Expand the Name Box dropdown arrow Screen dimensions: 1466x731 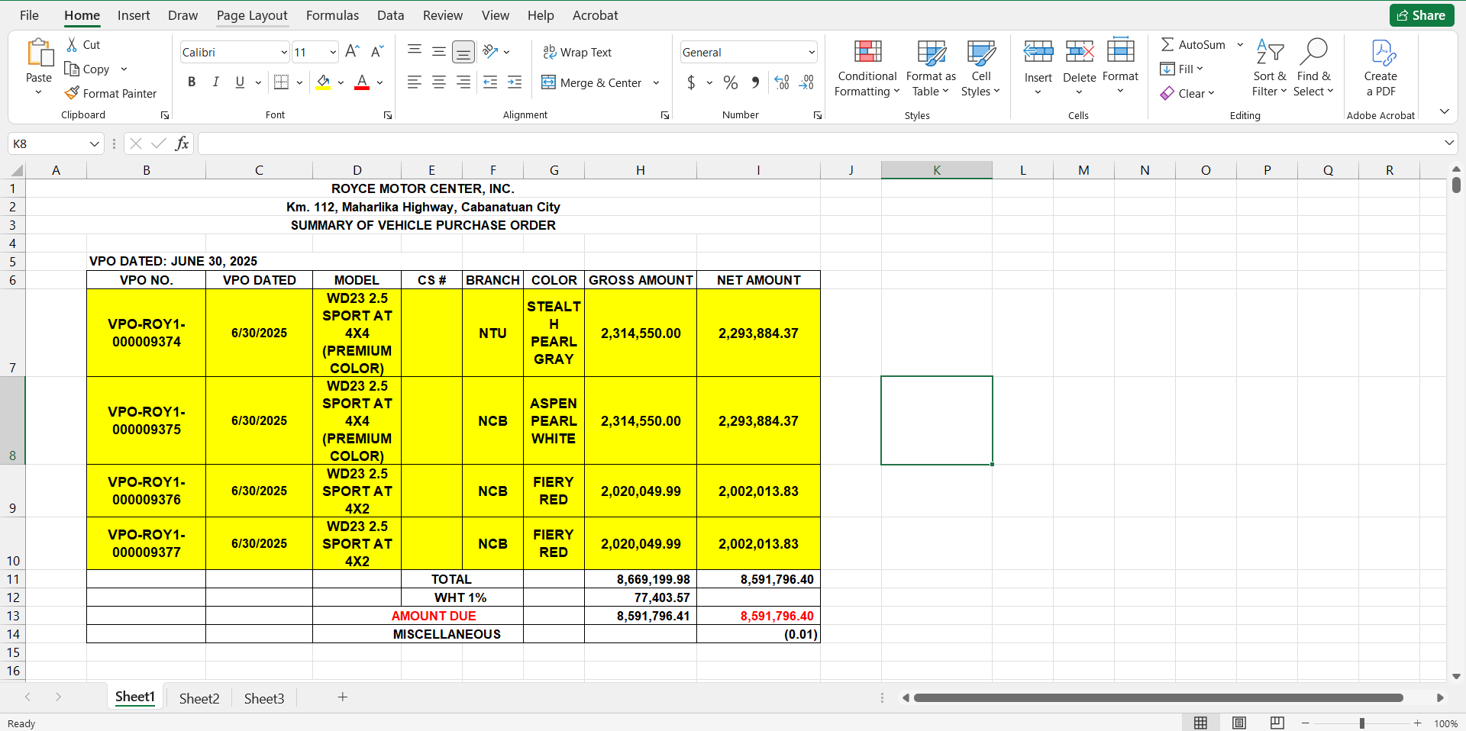95,143
